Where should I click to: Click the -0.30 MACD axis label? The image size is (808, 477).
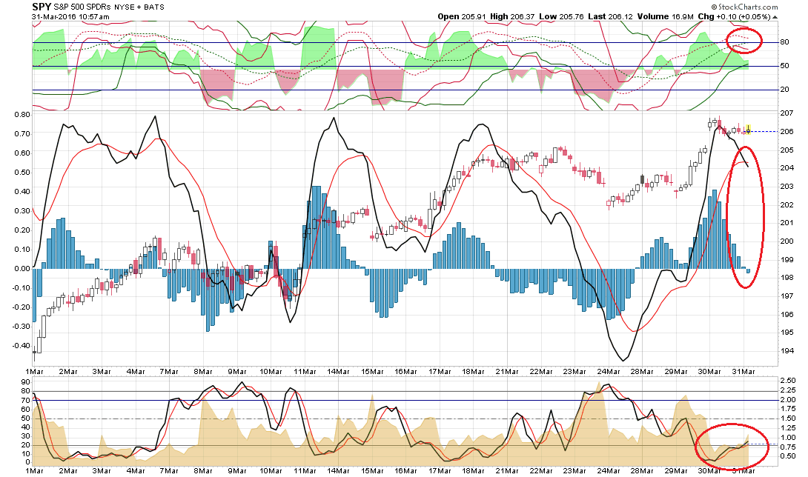tap(21, 326)
